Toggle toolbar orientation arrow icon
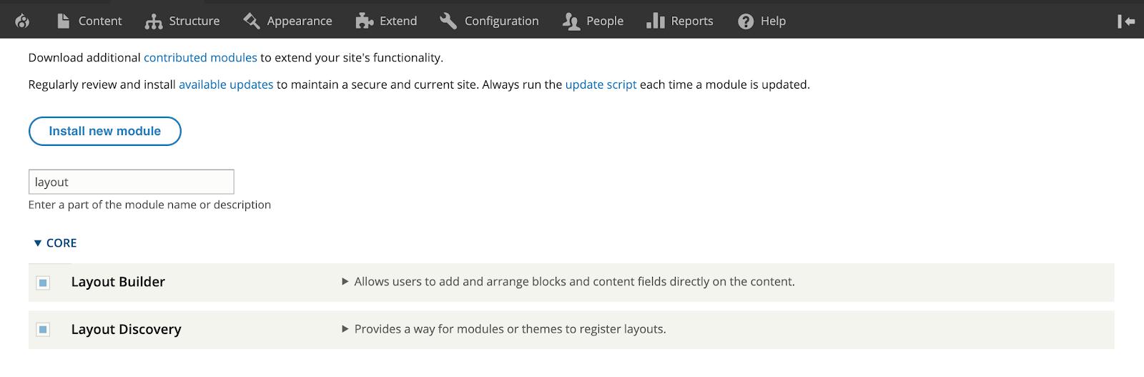This screenshot has height=377, width=1144. coord(1126,21)
